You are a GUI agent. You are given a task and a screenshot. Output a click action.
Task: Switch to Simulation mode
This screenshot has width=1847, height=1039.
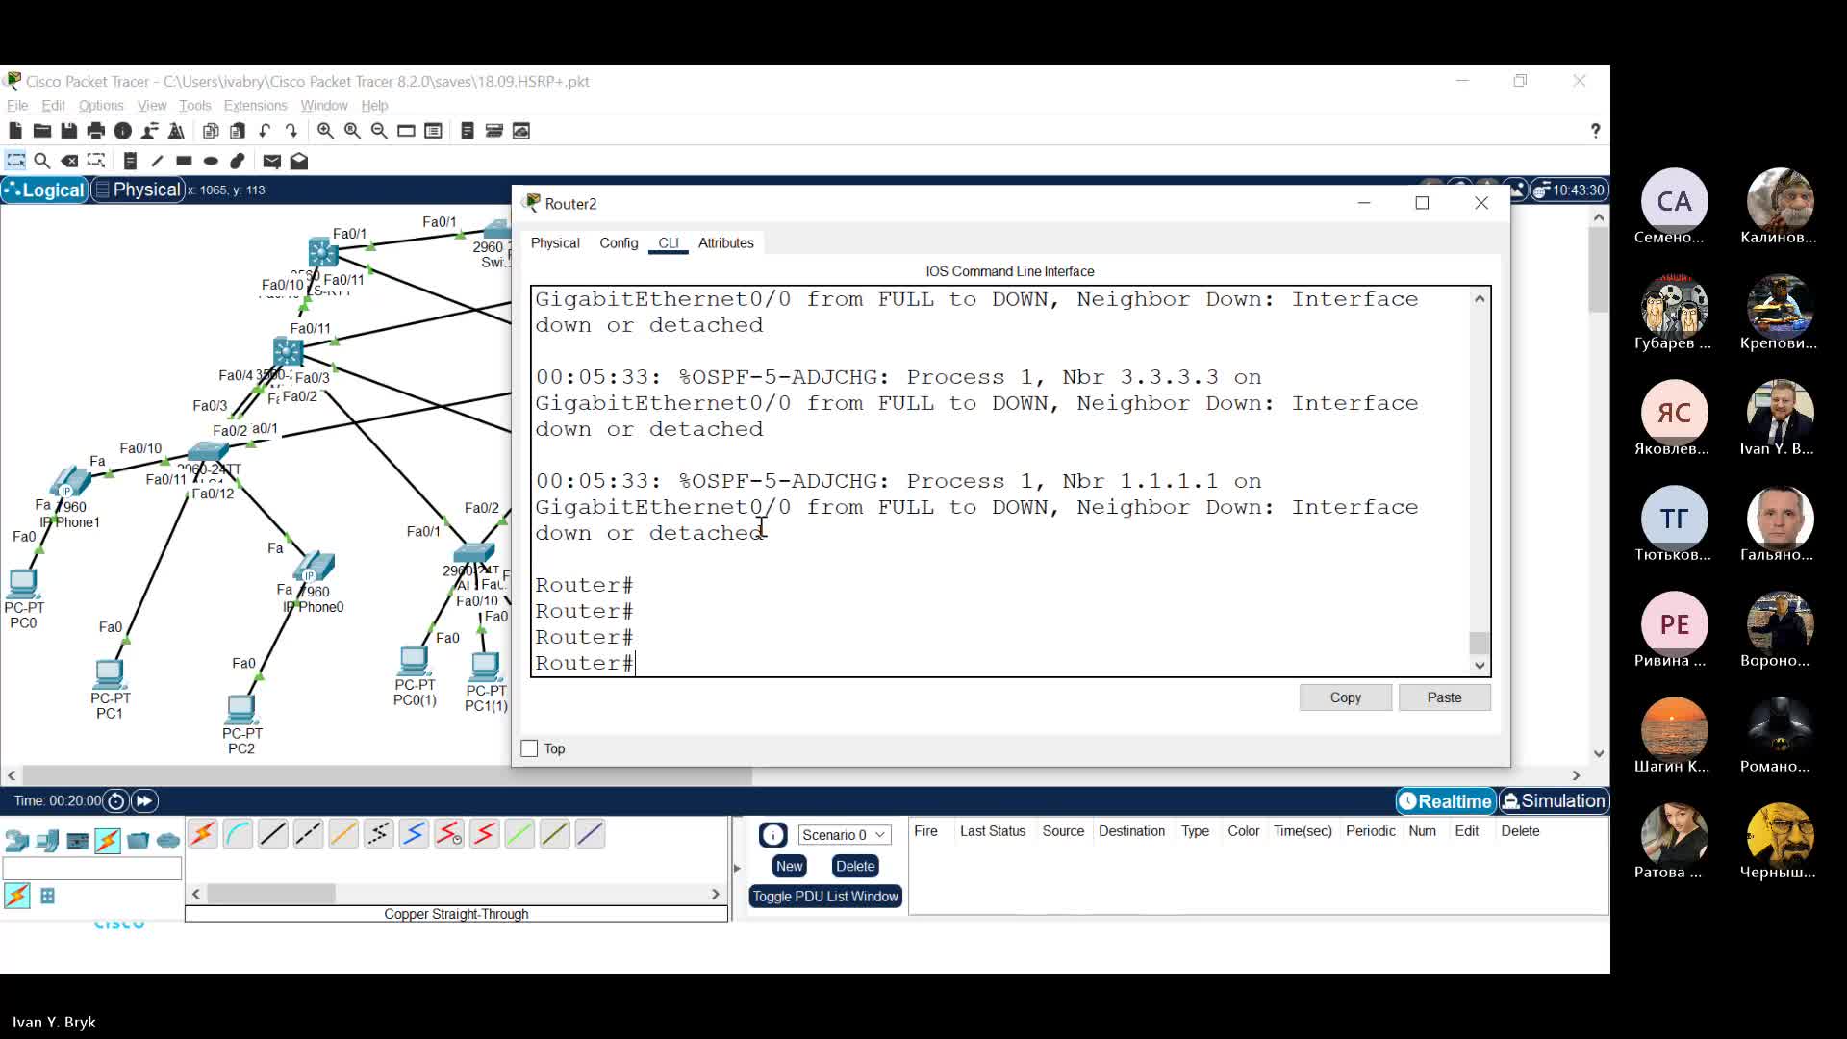click(1554, 800)
